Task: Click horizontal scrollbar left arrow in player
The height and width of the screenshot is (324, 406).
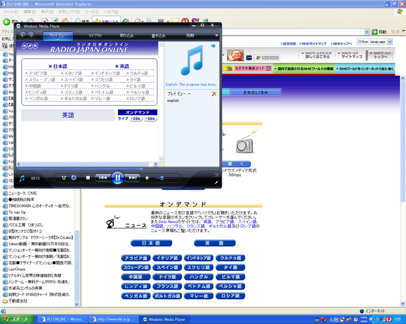Action: click(19, 164)
